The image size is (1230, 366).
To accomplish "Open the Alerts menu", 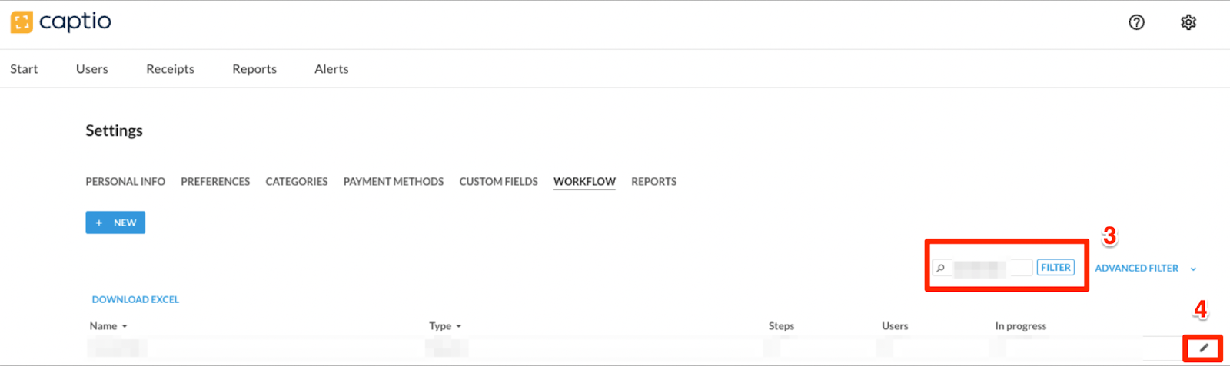I will tap(331, 69).
